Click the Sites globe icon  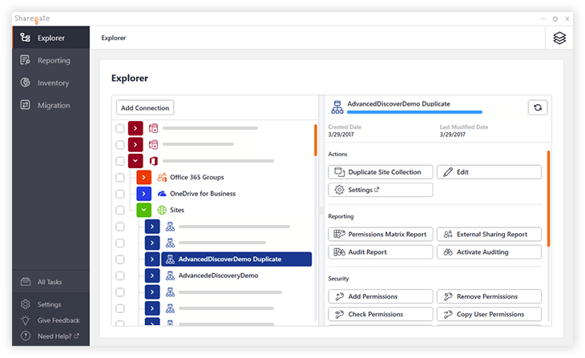[162, 210]
